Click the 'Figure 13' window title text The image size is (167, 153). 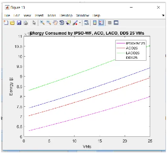click(x=18, y=8)
